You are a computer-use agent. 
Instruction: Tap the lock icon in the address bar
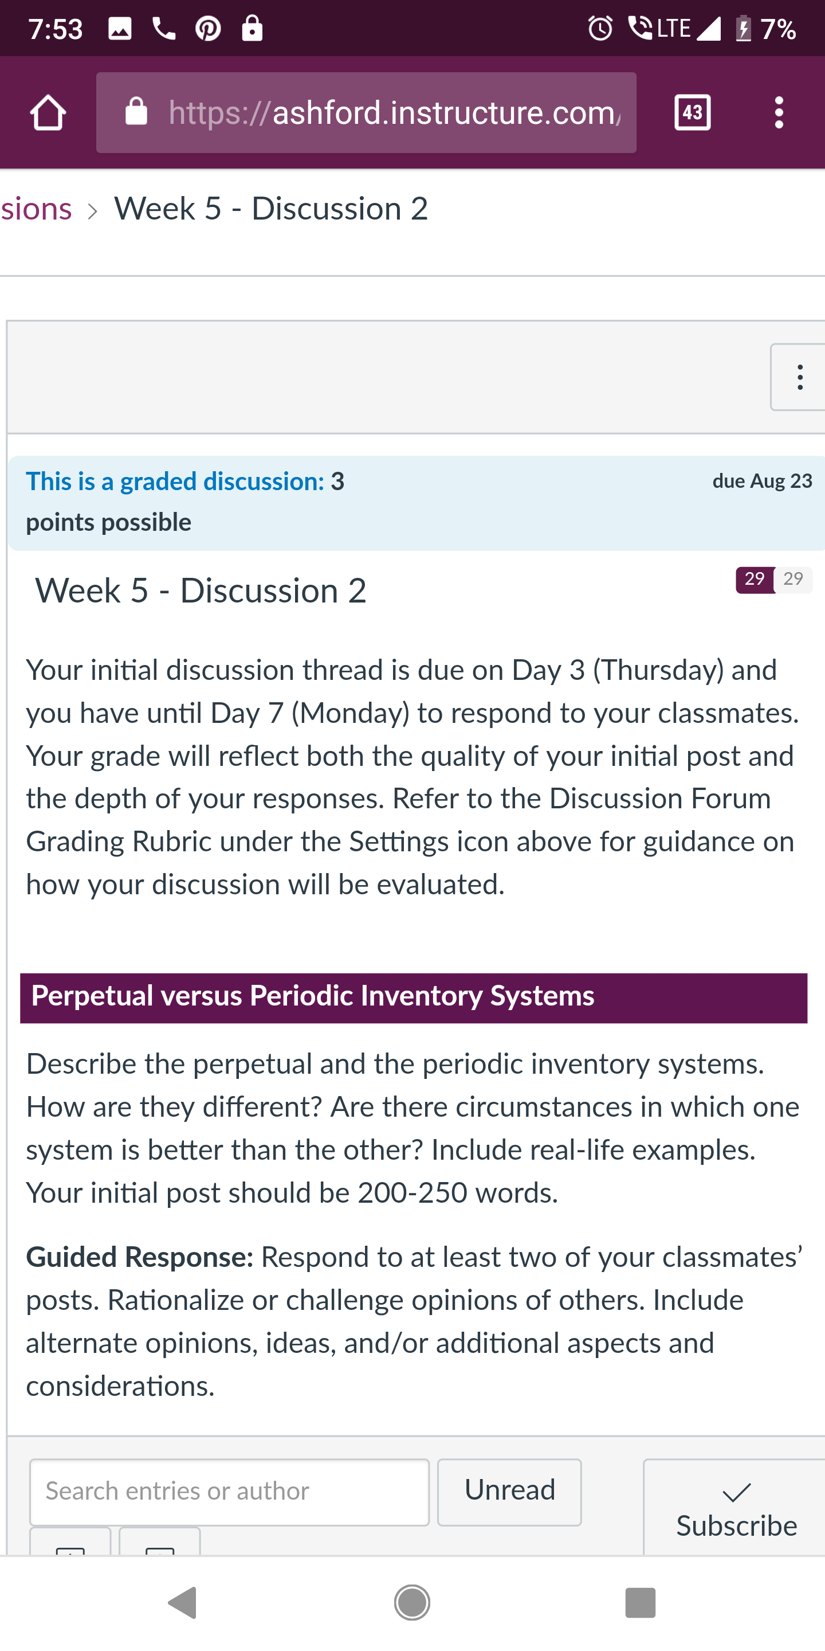[x=136, y=112]
